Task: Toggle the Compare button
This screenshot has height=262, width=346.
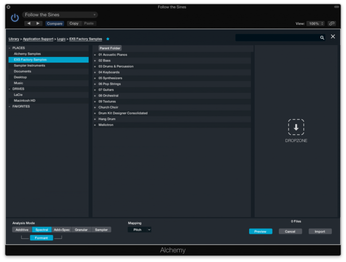Action: [x=55, y=23]
